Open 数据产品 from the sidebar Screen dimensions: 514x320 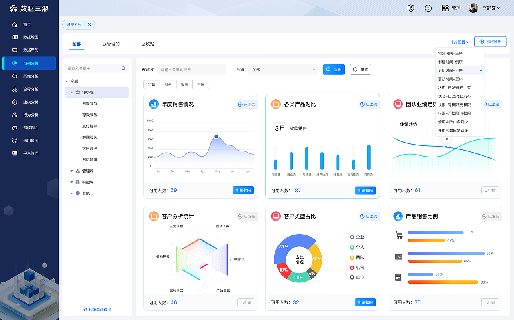coord(14,50)
